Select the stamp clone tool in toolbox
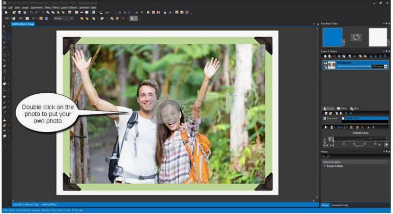 pos(4,120)
